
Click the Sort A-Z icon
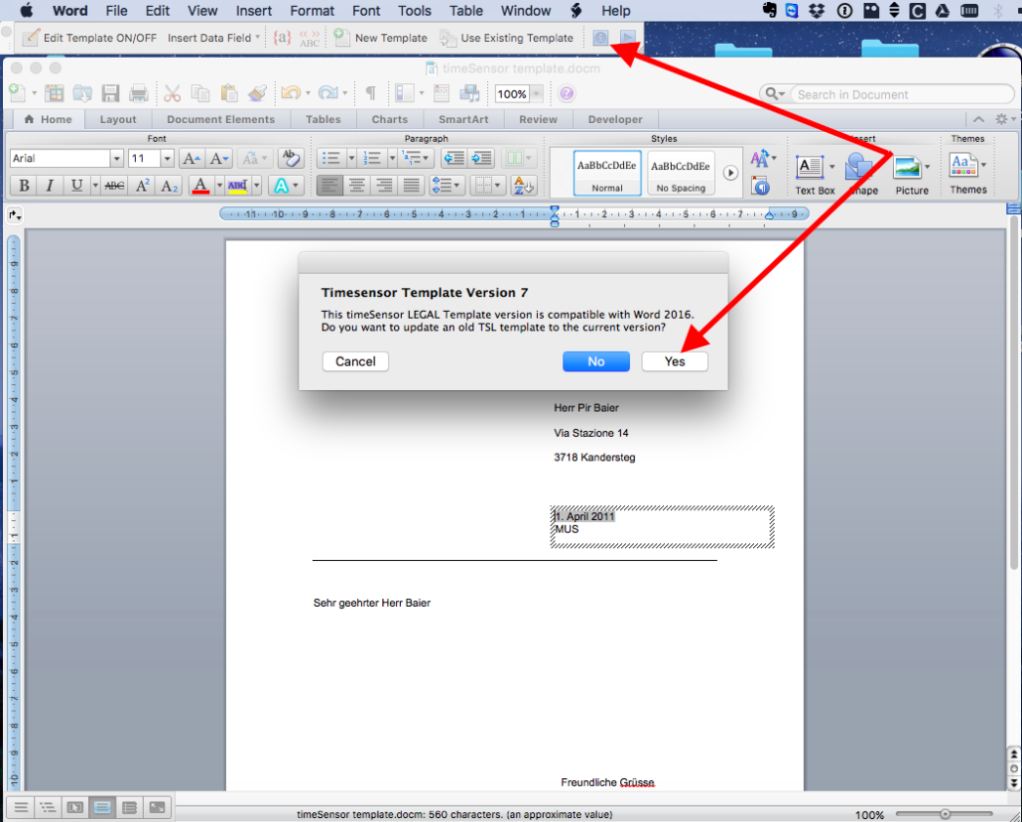tap(523, 186)
